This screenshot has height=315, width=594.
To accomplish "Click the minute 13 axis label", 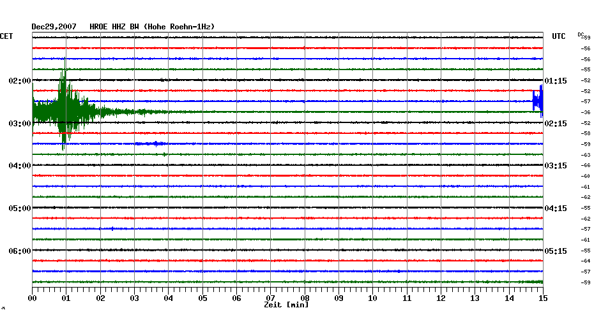I will tap(475, 298).
